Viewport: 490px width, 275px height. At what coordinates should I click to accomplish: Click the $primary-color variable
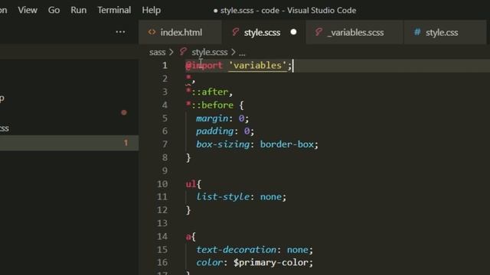coord(271,263)
